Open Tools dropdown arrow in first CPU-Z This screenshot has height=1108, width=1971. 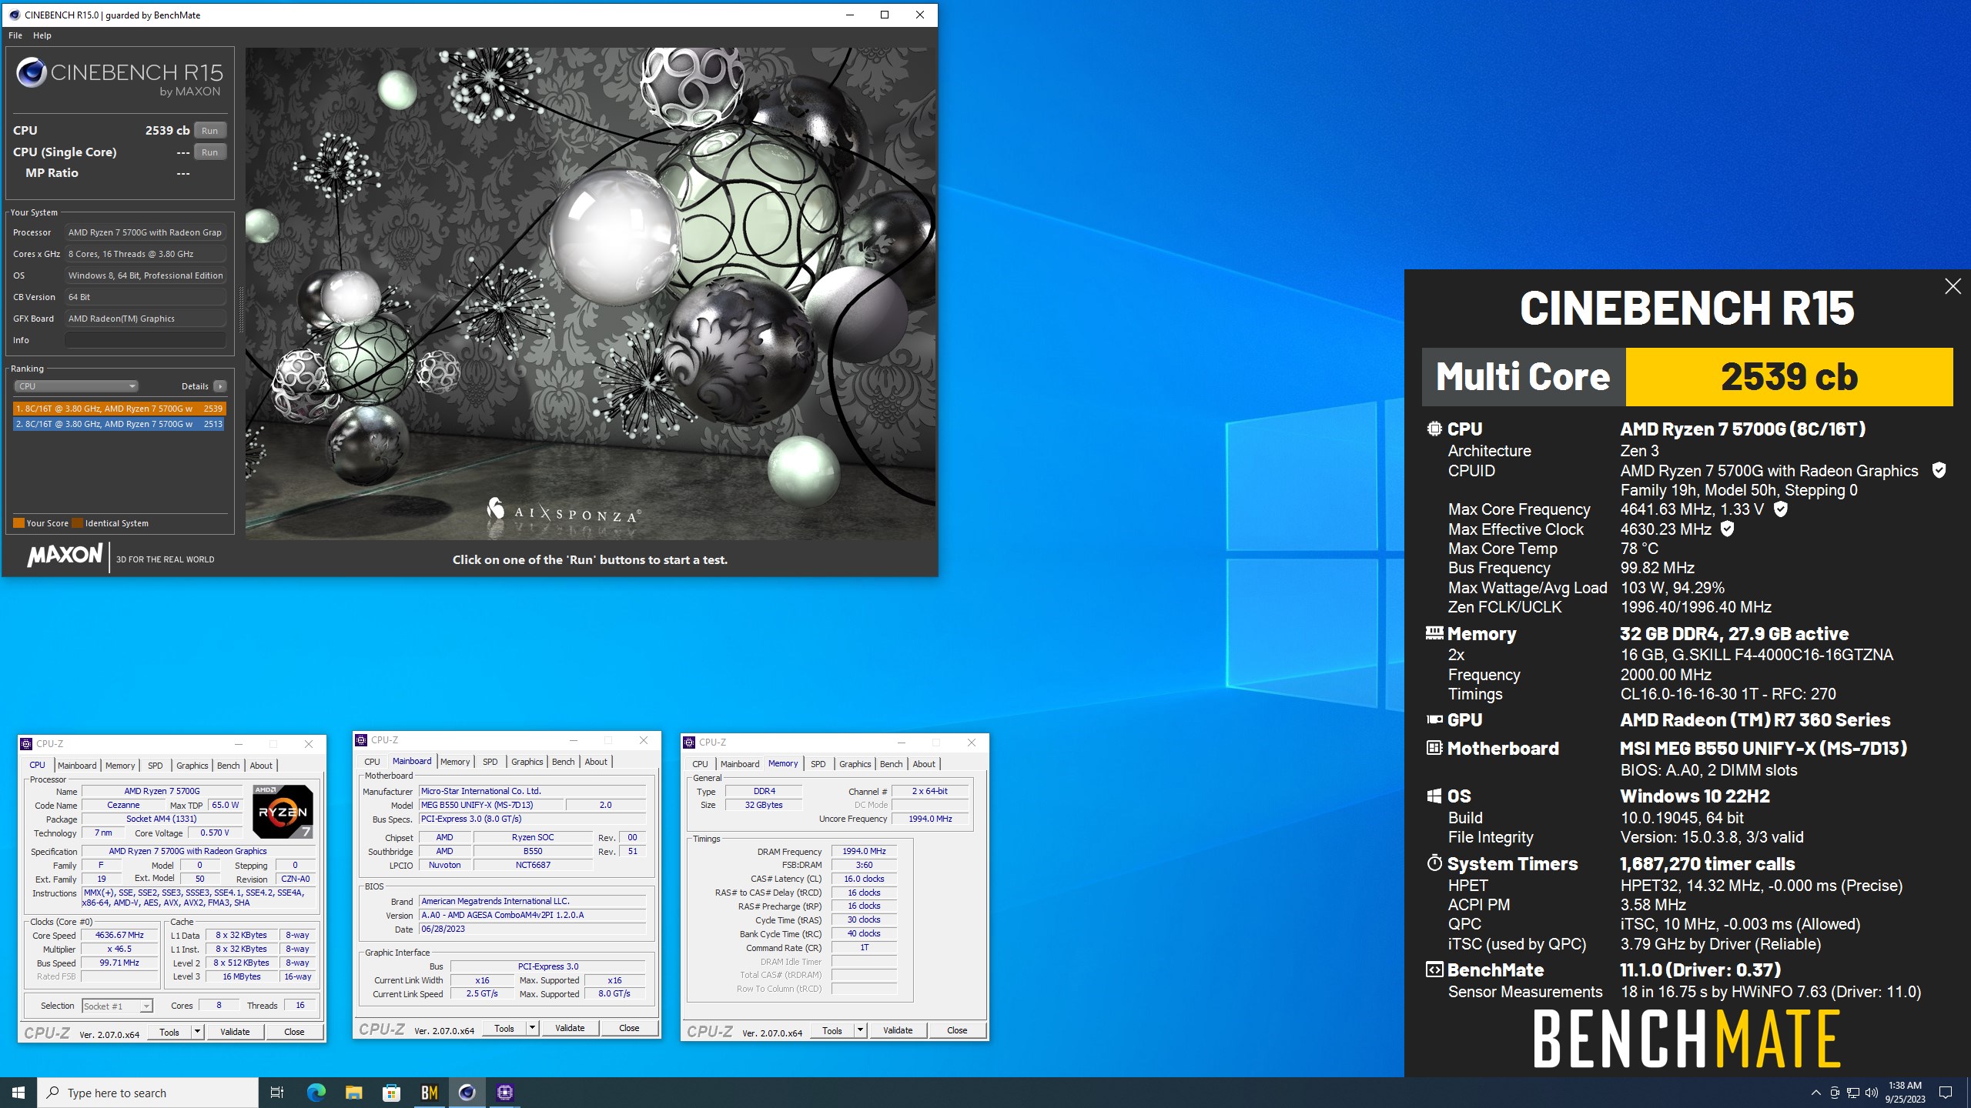[x=197, y=1032]
